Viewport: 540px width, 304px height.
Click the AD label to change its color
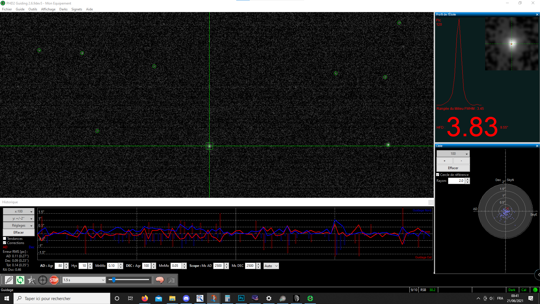[x=5, y=247]
